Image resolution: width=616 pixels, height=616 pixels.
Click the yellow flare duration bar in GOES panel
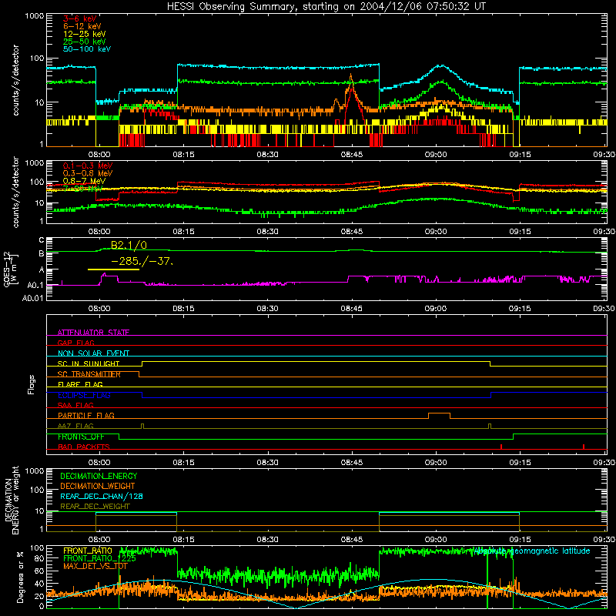tap(113, 269)
